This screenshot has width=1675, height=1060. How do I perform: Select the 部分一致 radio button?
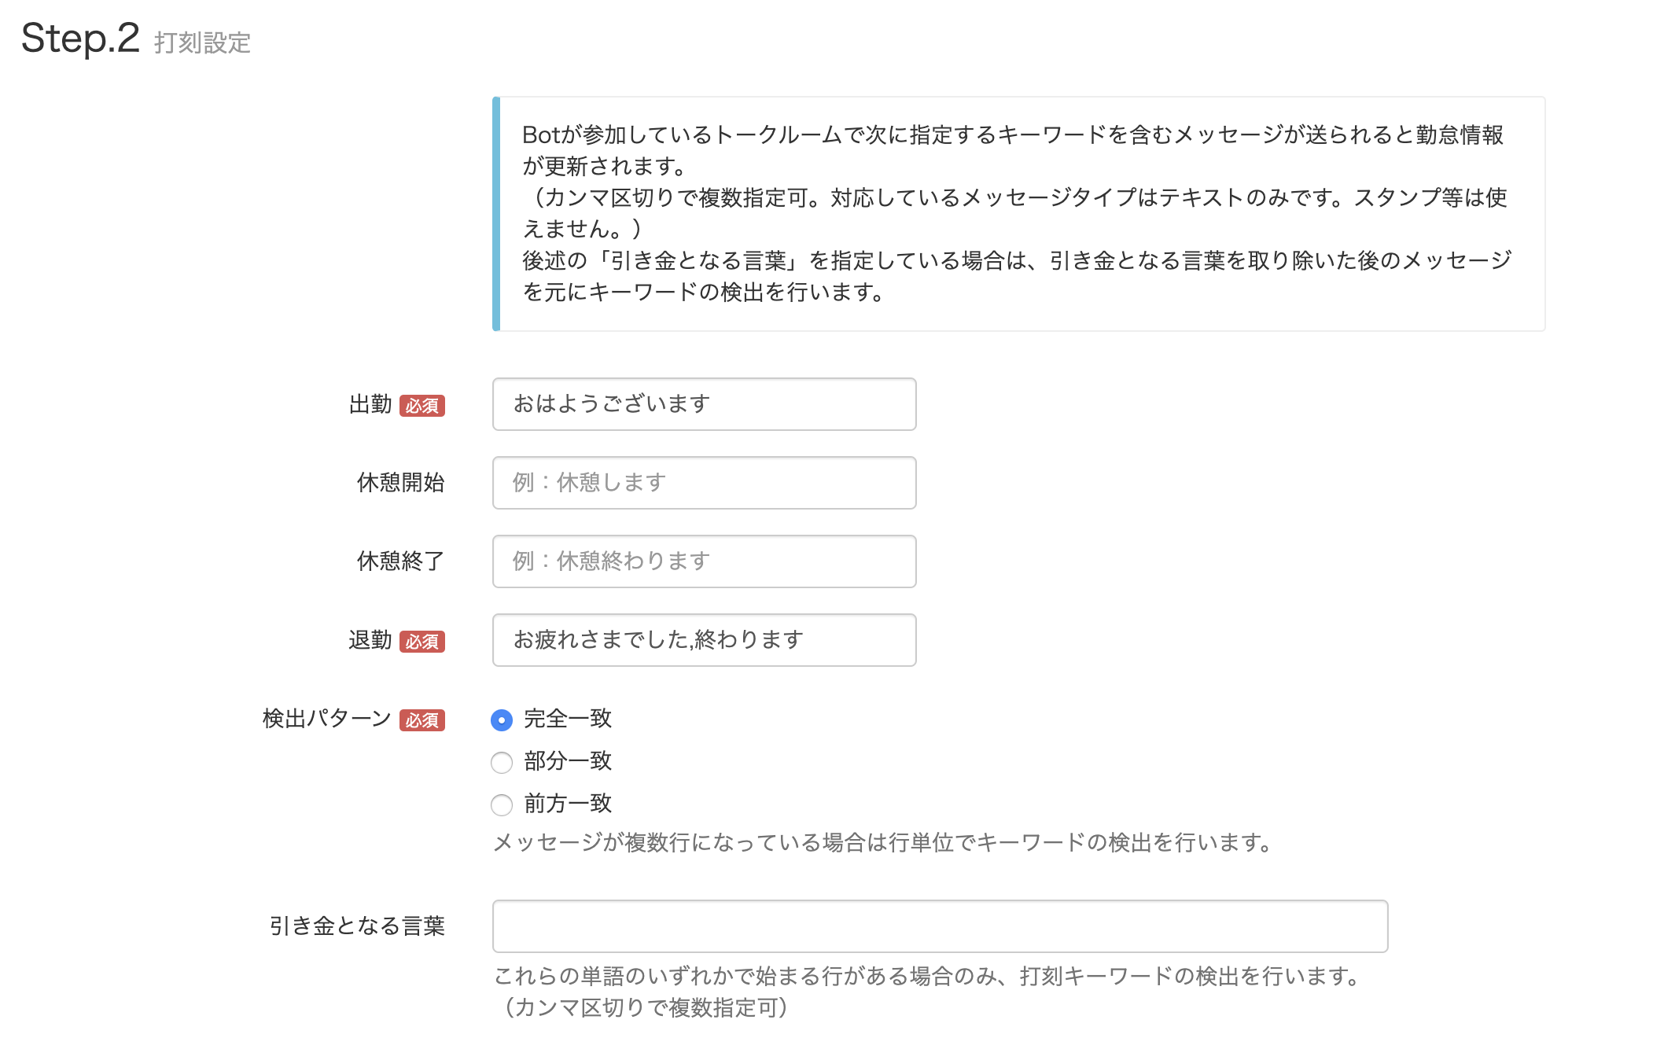(x=502, y=763)
